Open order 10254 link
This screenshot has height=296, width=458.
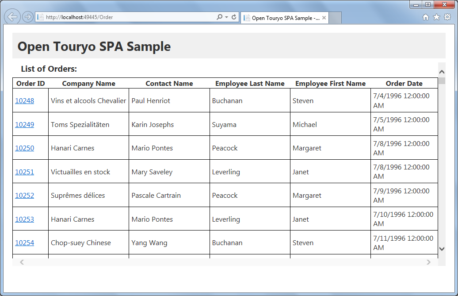tap(25, 242)
